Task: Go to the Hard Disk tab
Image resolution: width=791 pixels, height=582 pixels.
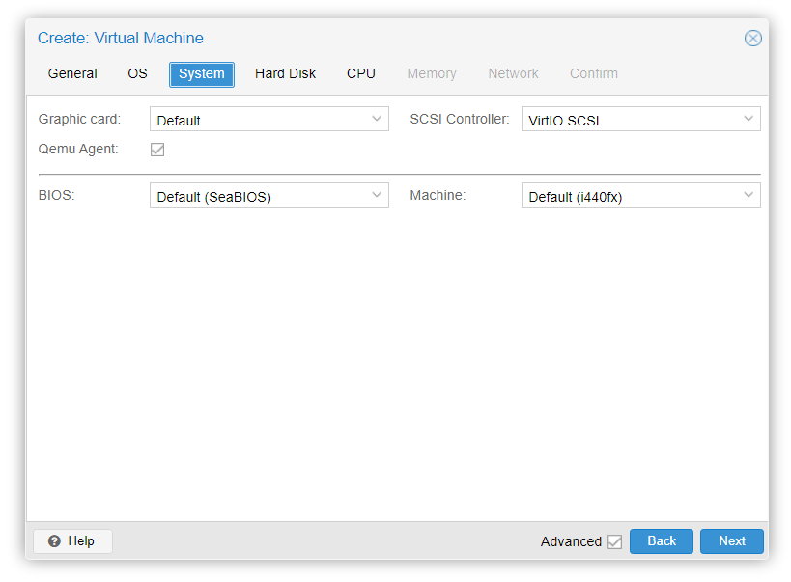Action: pos(285,74)
